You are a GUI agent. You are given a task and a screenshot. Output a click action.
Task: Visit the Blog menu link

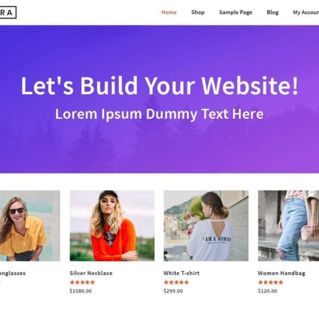tap(273, 13)
